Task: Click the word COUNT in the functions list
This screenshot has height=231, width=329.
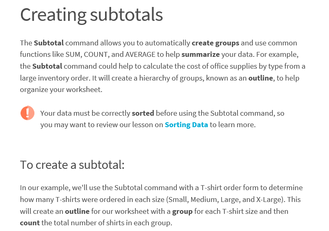Action: pyautogui.click(x=96, y=54)
